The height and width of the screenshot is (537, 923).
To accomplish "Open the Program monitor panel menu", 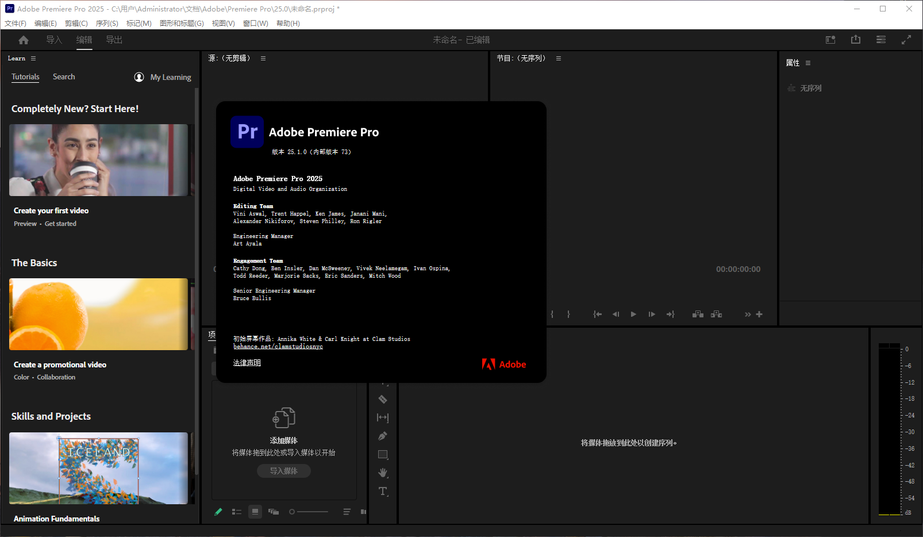I will coord(559,58).
